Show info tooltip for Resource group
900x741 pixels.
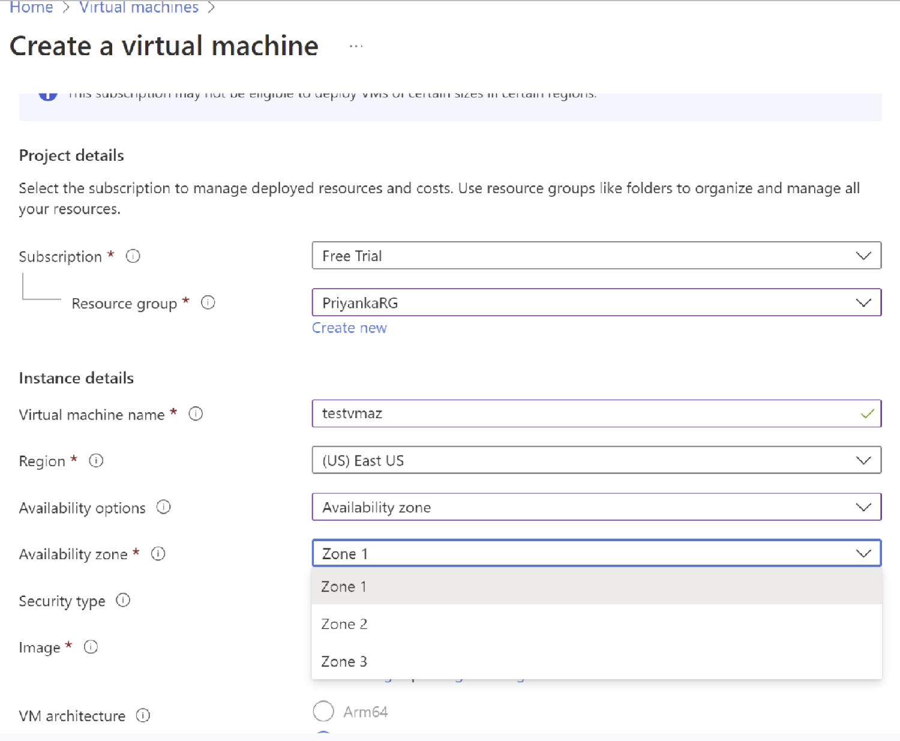[208, 302]
